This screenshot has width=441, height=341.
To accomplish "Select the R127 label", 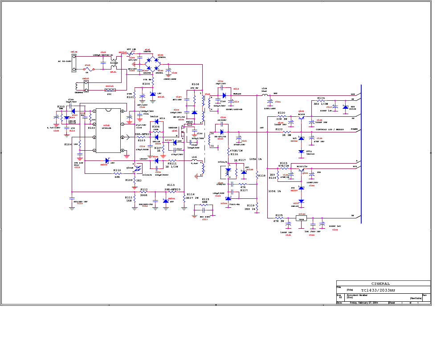I will tap(244, 190).
